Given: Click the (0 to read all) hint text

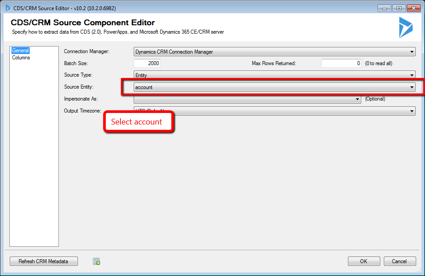Looking at the screenshot, I should (379, 63).
